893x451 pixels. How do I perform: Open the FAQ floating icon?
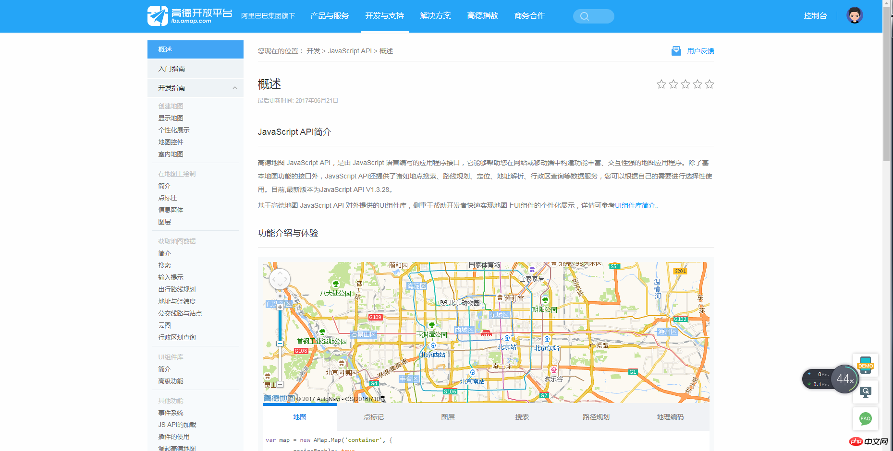[x=866, y=419]
